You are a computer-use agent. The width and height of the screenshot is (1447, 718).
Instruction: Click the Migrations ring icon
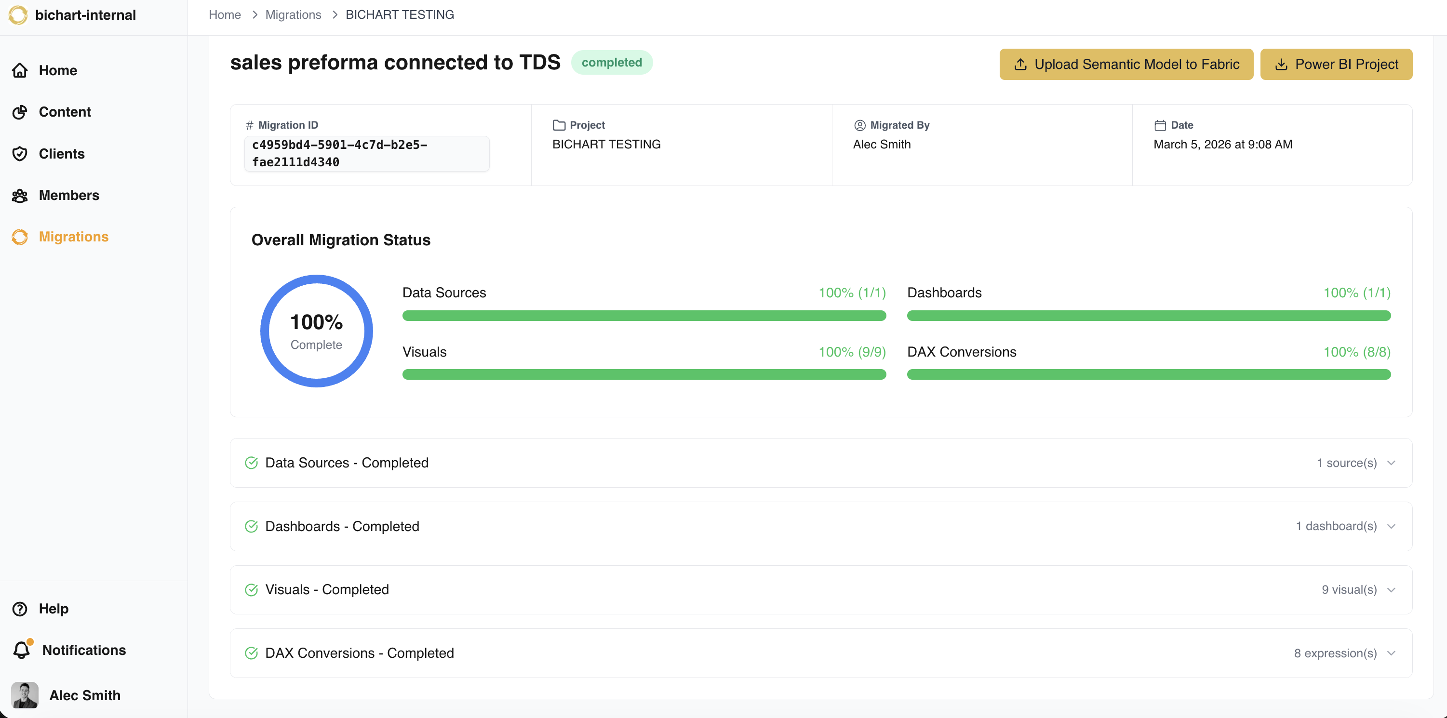tap(20, 237)
